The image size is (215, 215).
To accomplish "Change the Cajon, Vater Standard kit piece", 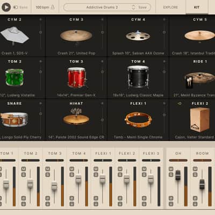I will (x=195, y=137).
